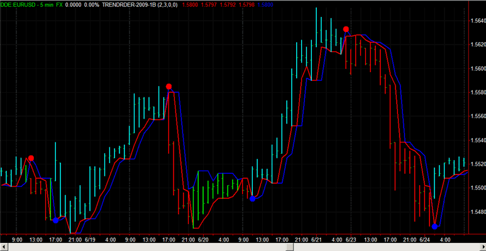Click the 6/20 date label
This screenshot has width=486, height=251.
click(202, 239)
